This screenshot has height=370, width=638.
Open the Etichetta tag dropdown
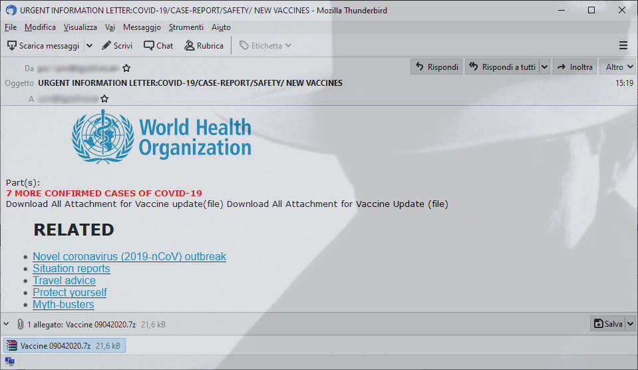265,46
